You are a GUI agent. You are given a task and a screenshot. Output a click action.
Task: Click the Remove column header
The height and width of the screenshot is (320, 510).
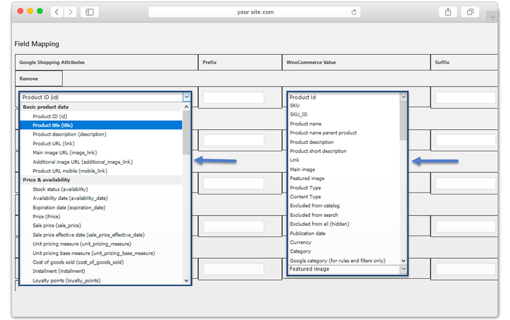(x=39, y=79)
